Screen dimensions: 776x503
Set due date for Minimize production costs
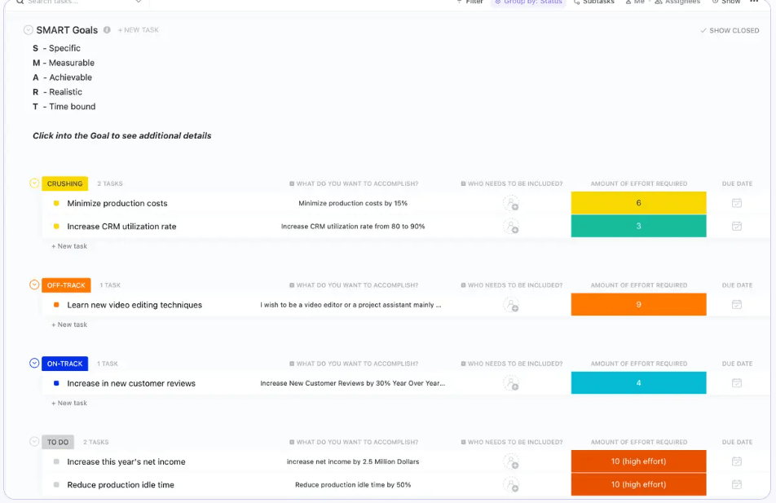pyautogui.click(x=737, y=203)
